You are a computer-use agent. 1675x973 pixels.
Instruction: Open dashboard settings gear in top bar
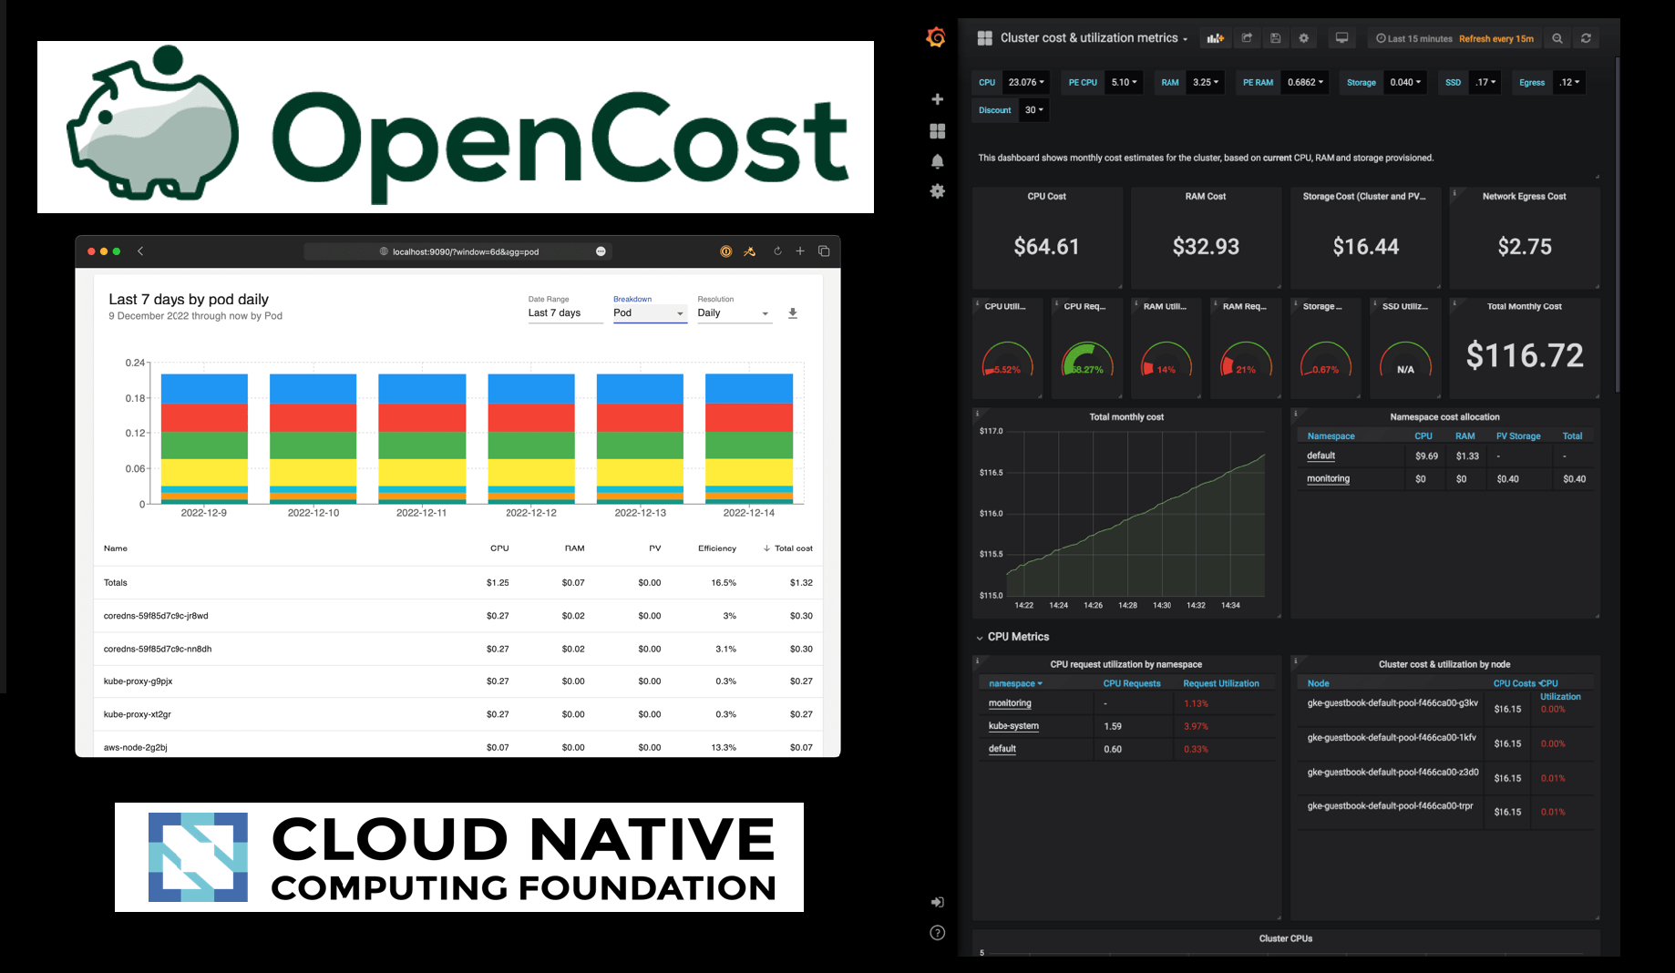pyautogui.click(x=1303, y=38)
